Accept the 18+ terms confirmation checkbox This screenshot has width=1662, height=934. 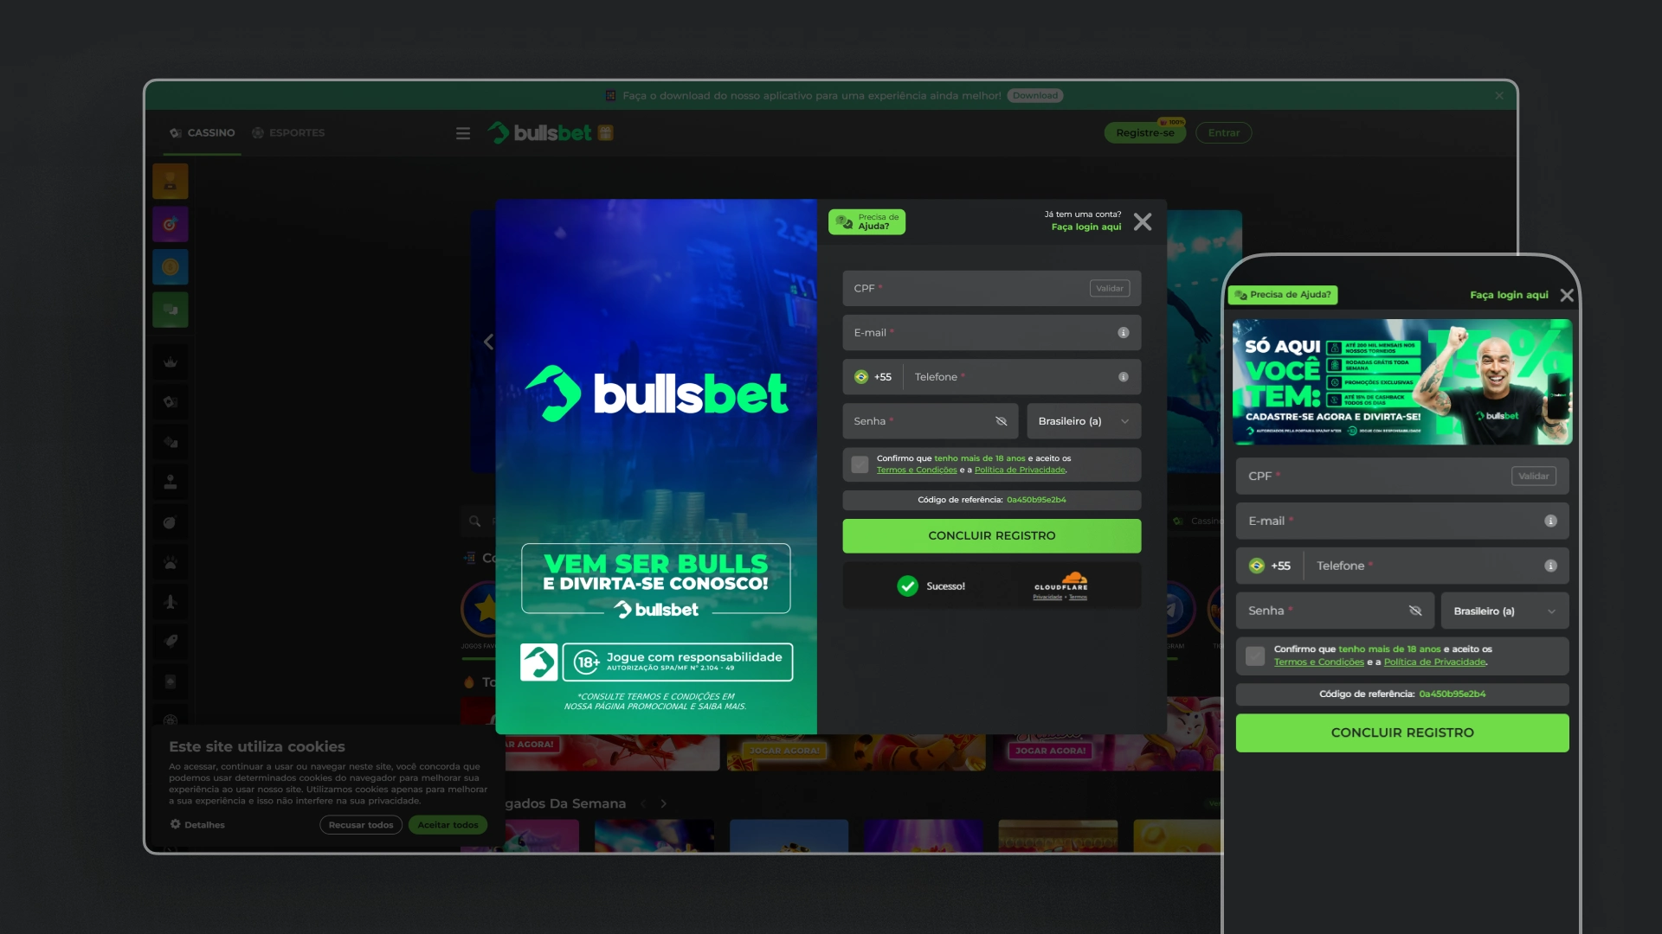[x=859, y=464]
